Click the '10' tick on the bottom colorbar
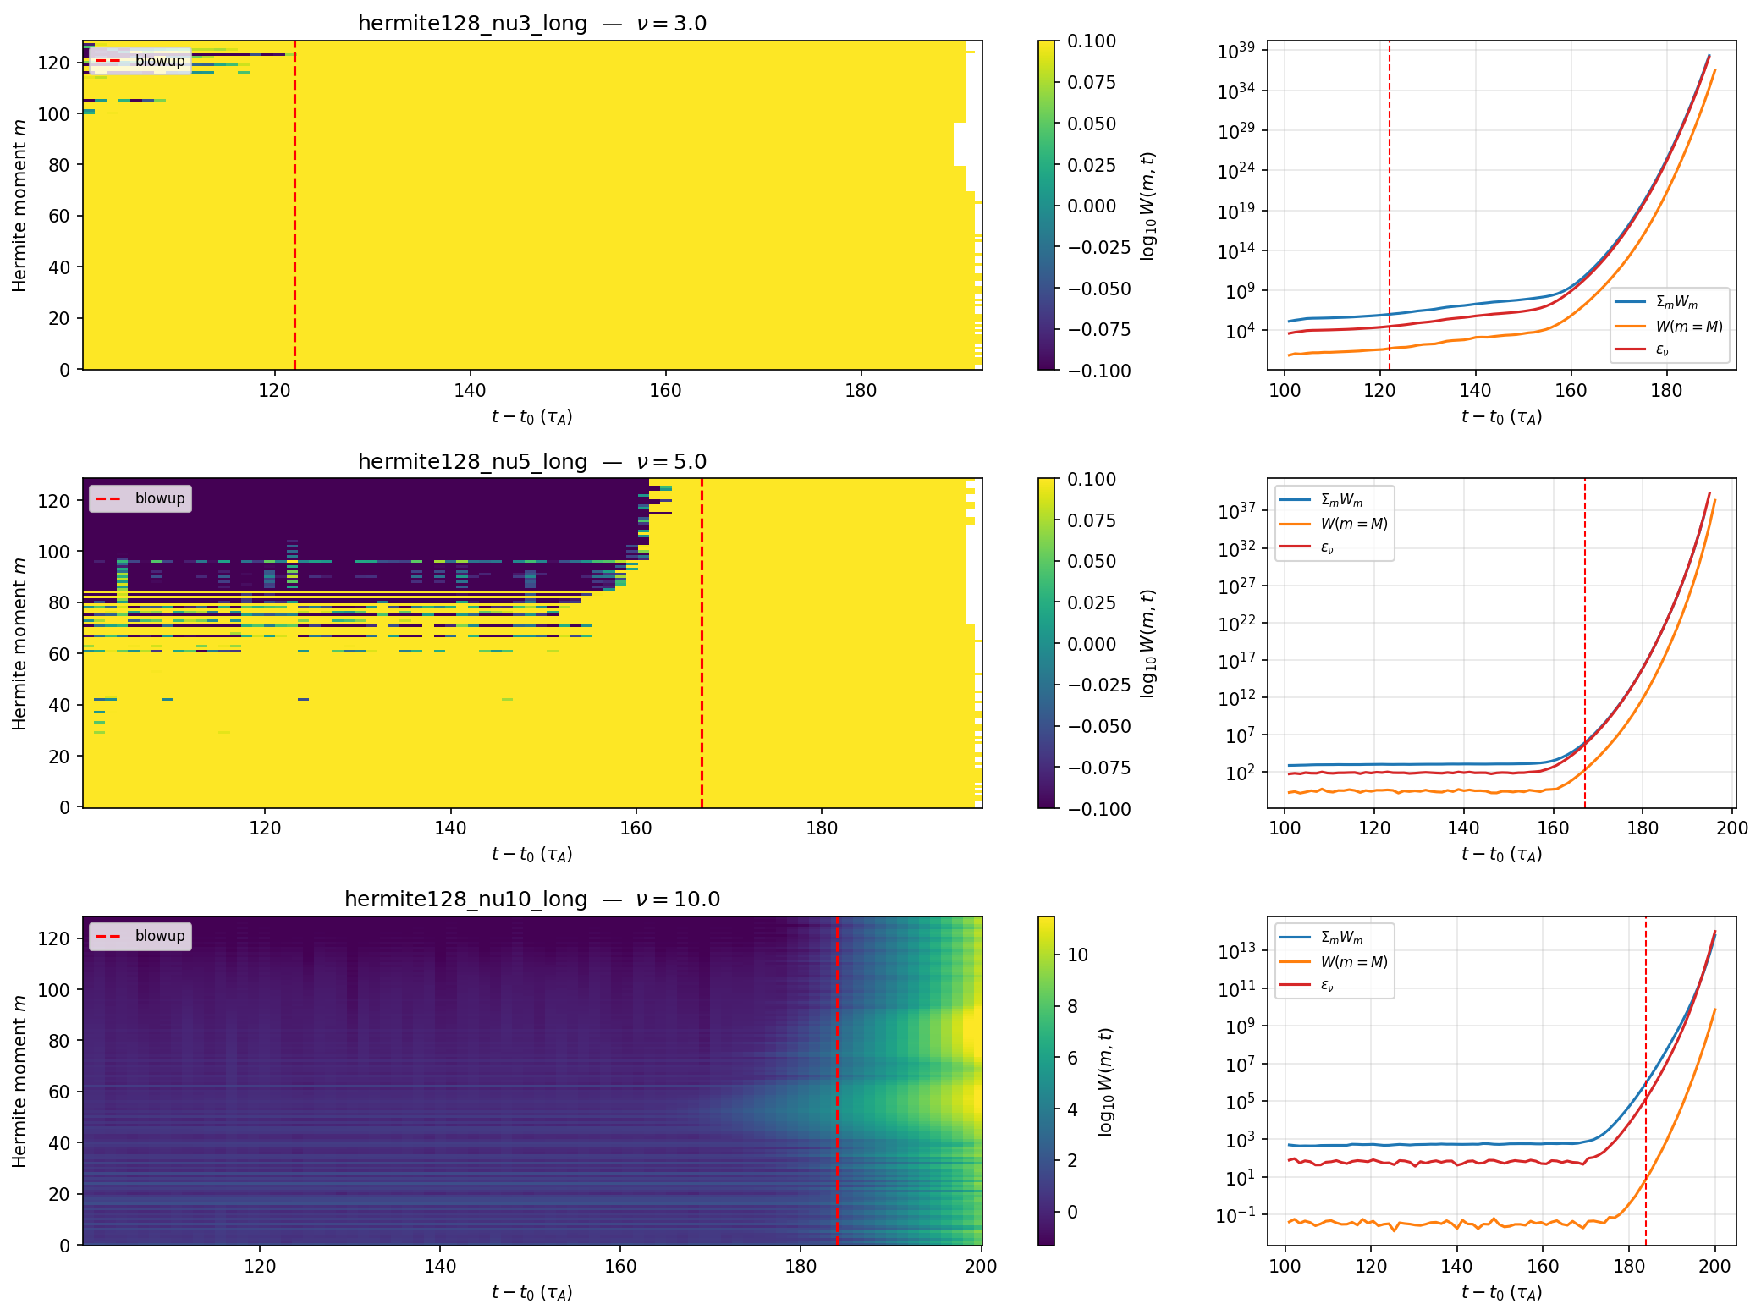Viewport: 1761px width, 1315px height. coord(1077,955)
